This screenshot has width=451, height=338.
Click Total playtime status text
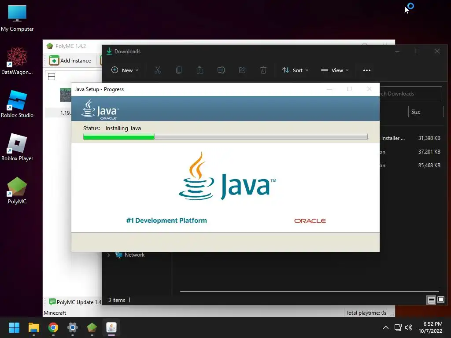tap(366, 313)
